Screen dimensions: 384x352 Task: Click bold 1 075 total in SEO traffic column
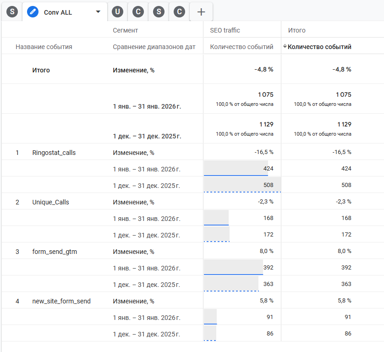pyautogui.click(x=265, y=94)
